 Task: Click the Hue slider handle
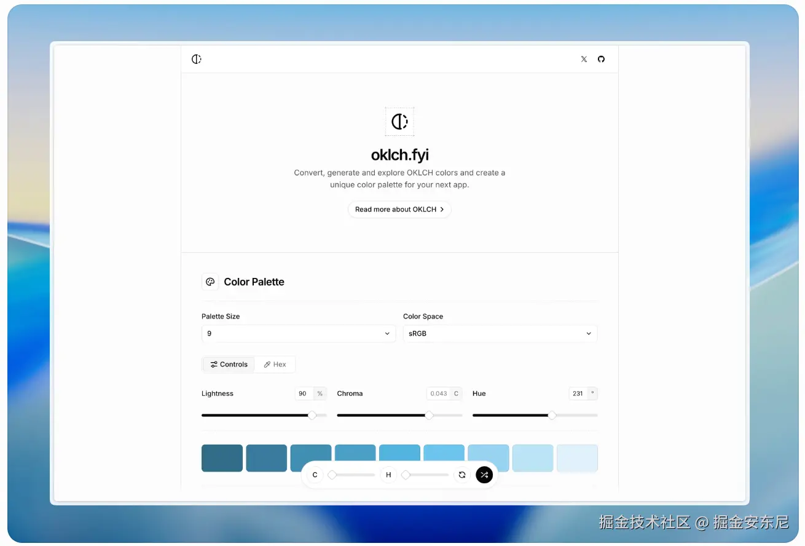click(x=552, y=415)
